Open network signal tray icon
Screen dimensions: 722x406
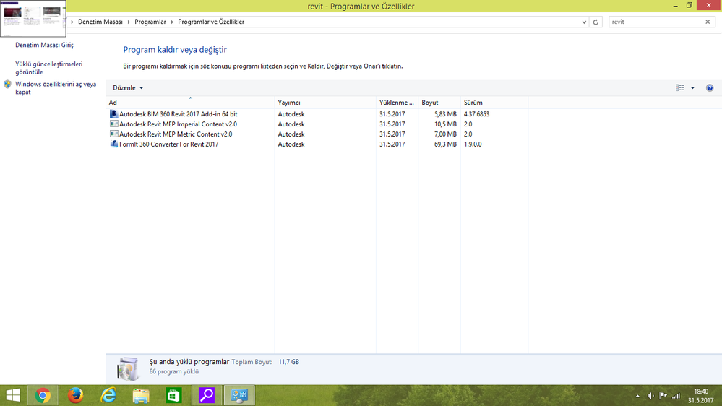[676, 396]
